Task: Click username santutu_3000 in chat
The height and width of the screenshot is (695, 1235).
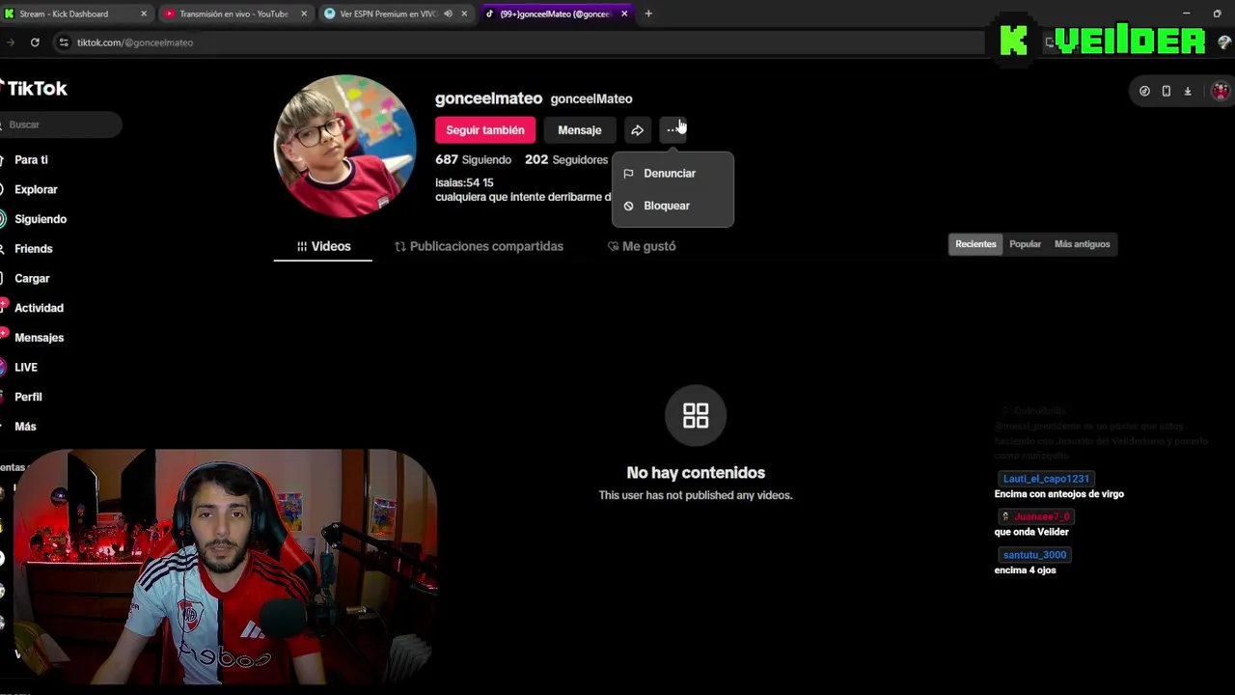Action: point(1034,555)
